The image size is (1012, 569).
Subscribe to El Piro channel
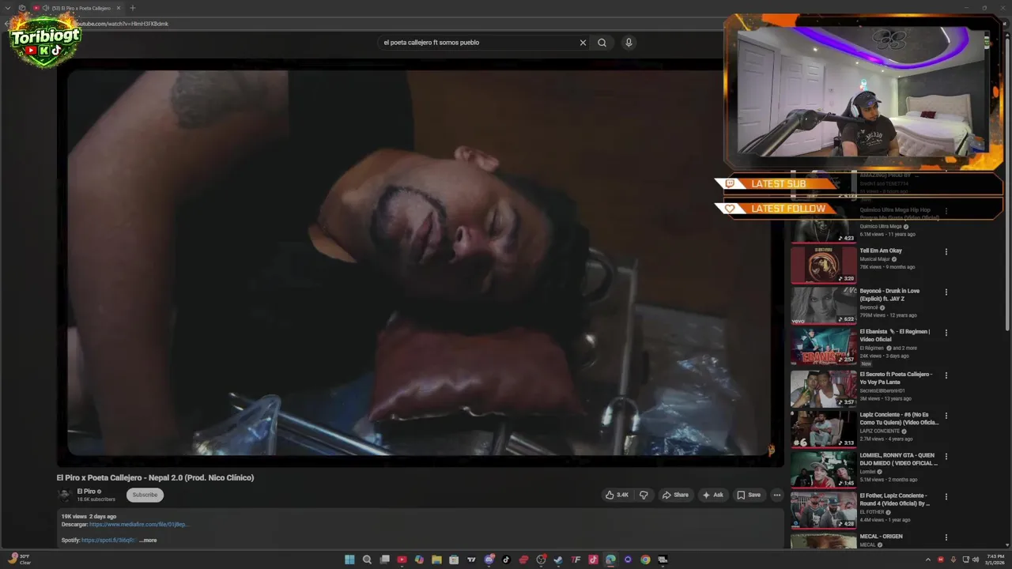tap(145, 495)
